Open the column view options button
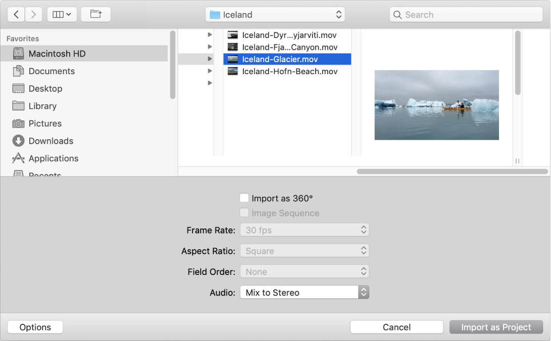 tap(62, 15)
